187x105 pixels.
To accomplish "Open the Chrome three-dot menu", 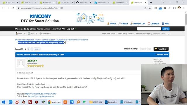I will pyautogui.click(x=184, y=8).
